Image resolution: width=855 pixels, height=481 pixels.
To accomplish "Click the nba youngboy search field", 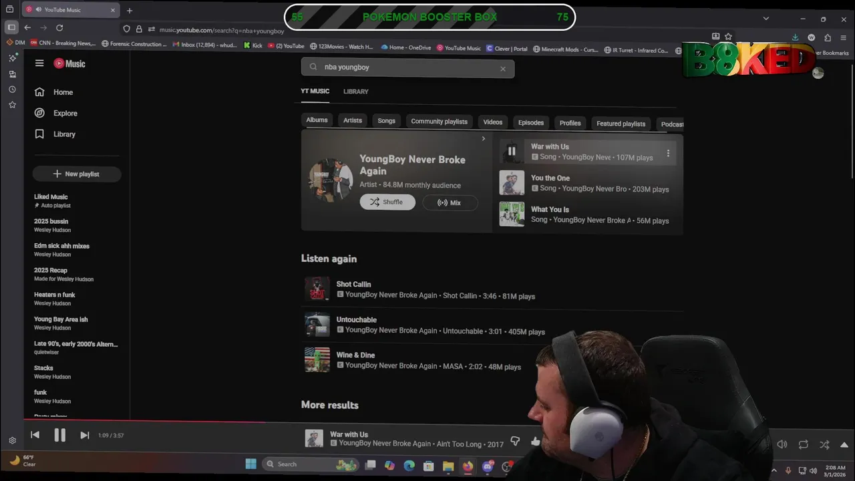I will [407, 67].
